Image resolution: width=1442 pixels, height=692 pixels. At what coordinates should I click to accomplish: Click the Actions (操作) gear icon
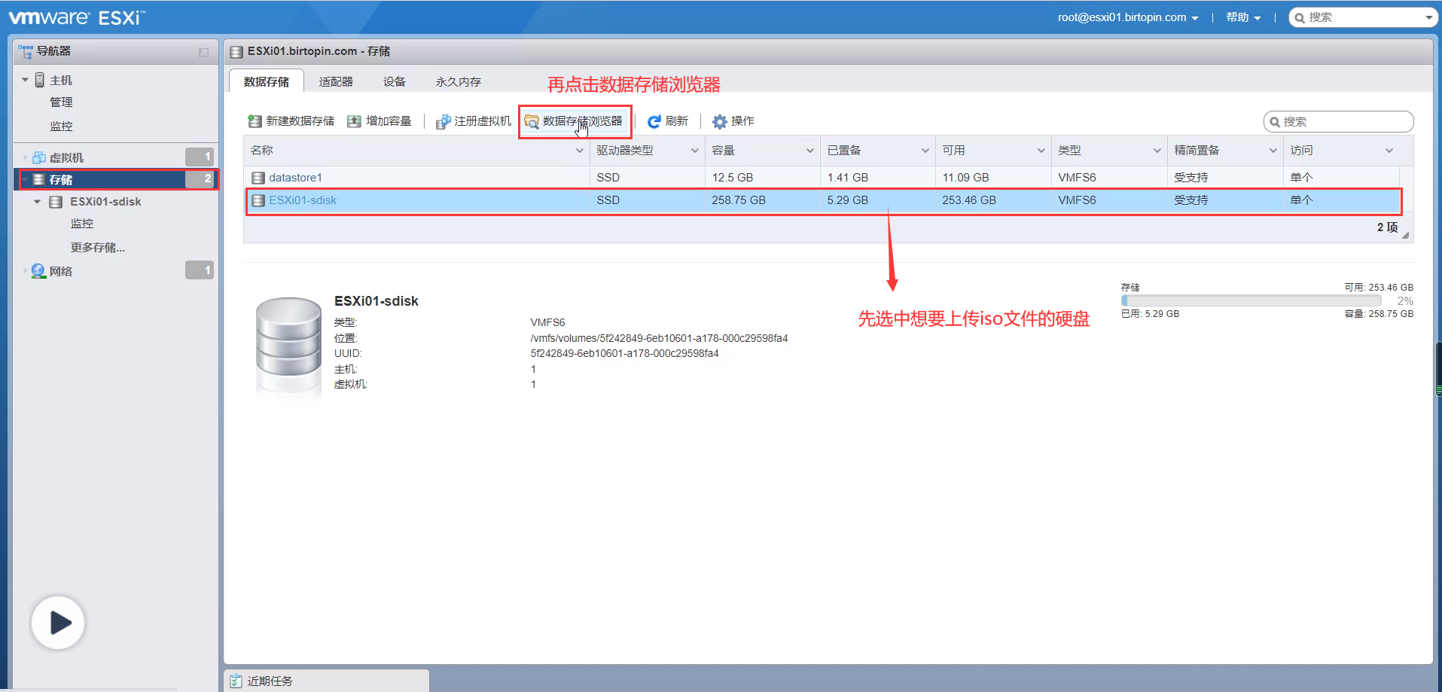tap(720, 121)
